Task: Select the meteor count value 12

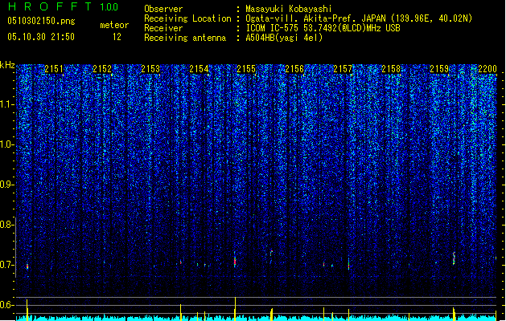Action: point(117,37)
